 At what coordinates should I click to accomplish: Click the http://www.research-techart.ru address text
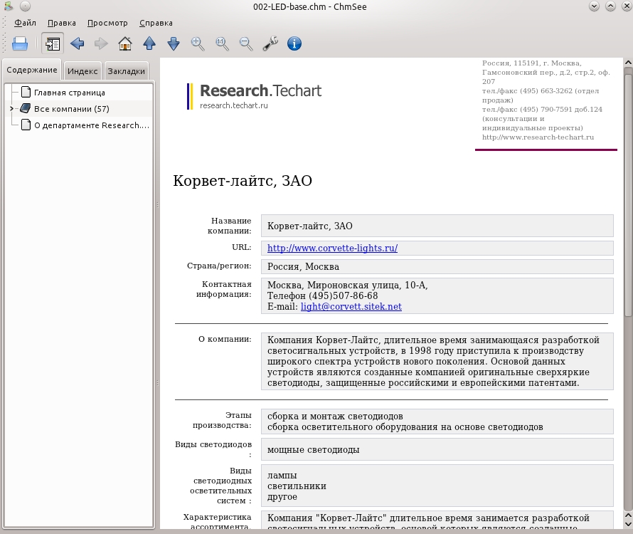pos(538,137)
